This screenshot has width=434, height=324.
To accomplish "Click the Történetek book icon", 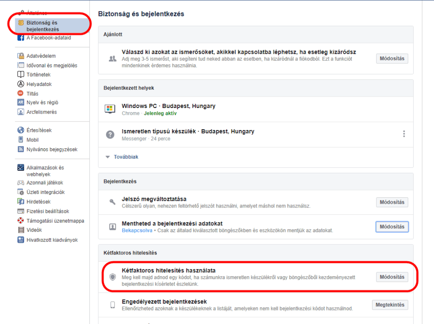I will click(20, 75).
